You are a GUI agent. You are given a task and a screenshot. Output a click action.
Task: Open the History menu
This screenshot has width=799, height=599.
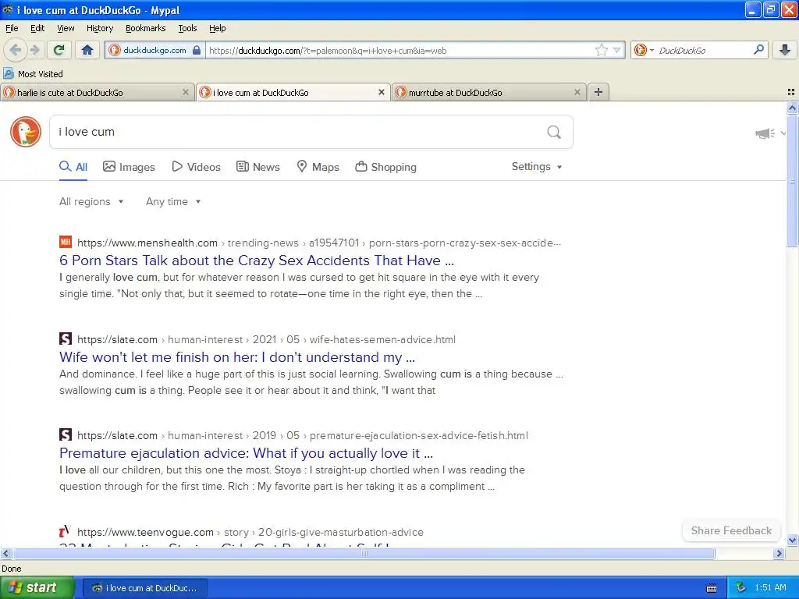coord(100,28)
